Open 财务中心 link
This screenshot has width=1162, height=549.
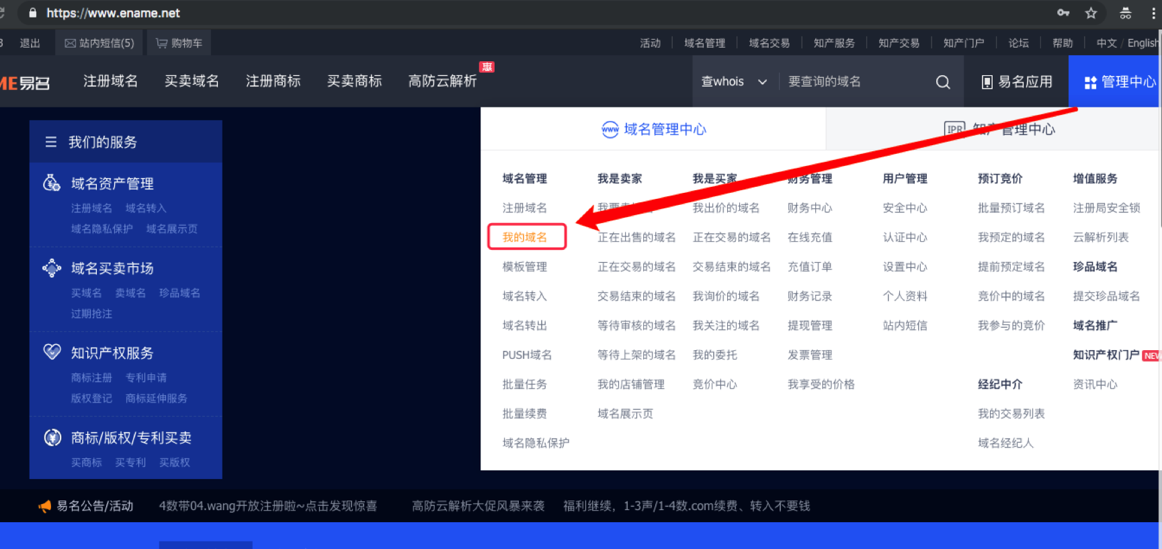click(x=809, y=208)
